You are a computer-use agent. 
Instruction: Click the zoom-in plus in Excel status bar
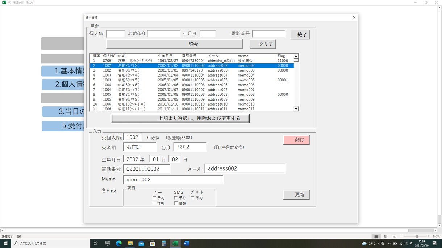[429, 236]
